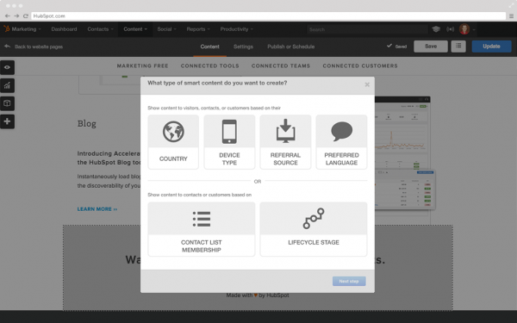
Task: Open the preview eye icon in sidebar
Action: click(x=7, y=67)
